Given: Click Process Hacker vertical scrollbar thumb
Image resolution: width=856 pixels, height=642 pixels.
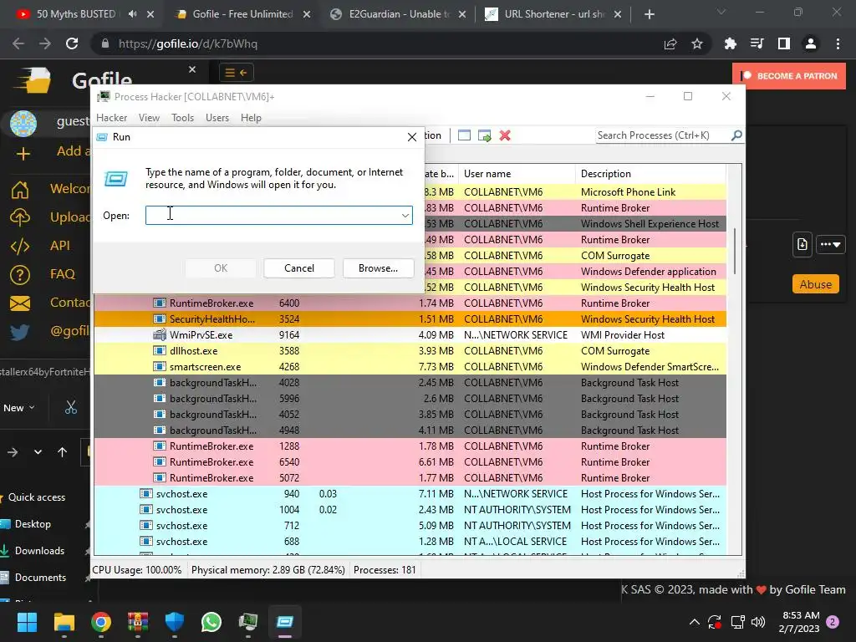Looking at the screenshot, I should [735, 251].
